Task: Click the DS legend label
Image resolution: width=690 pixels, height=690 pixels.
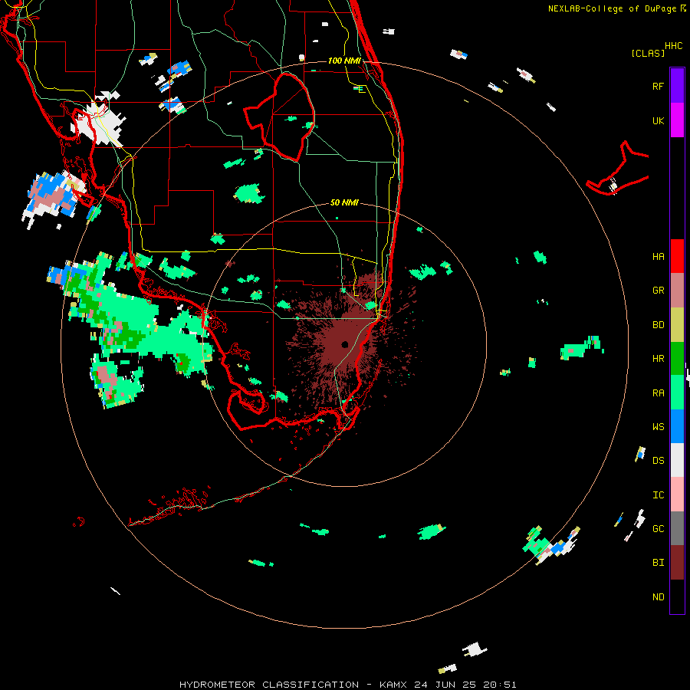Action: 658,460
